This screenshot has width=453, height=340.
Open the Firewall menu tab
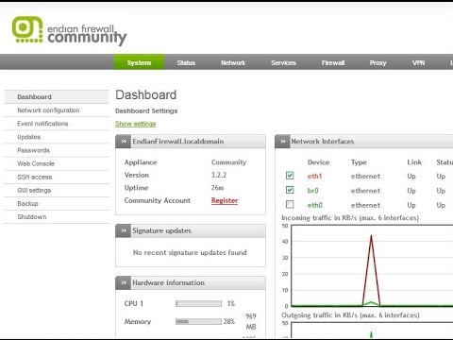tap(333, 62)
